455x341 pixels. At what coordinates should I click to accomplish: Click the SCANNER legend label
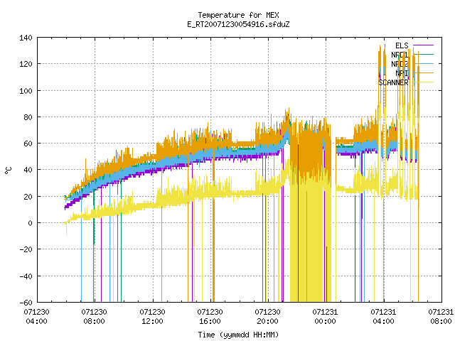click(393, 82)
